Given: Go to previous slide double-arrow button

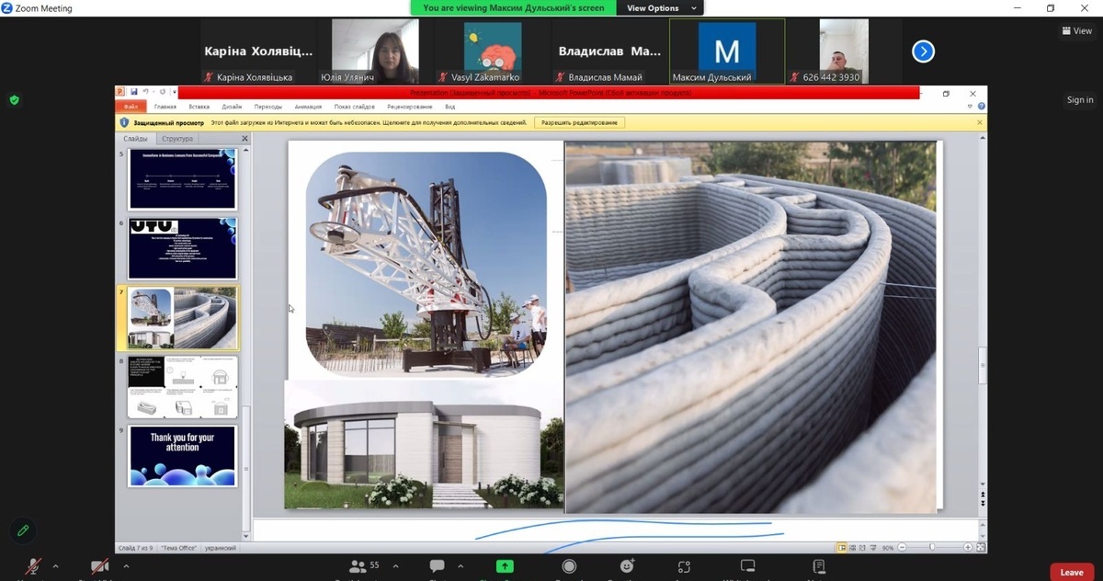Looking at the screenshot, I should 983,495.
